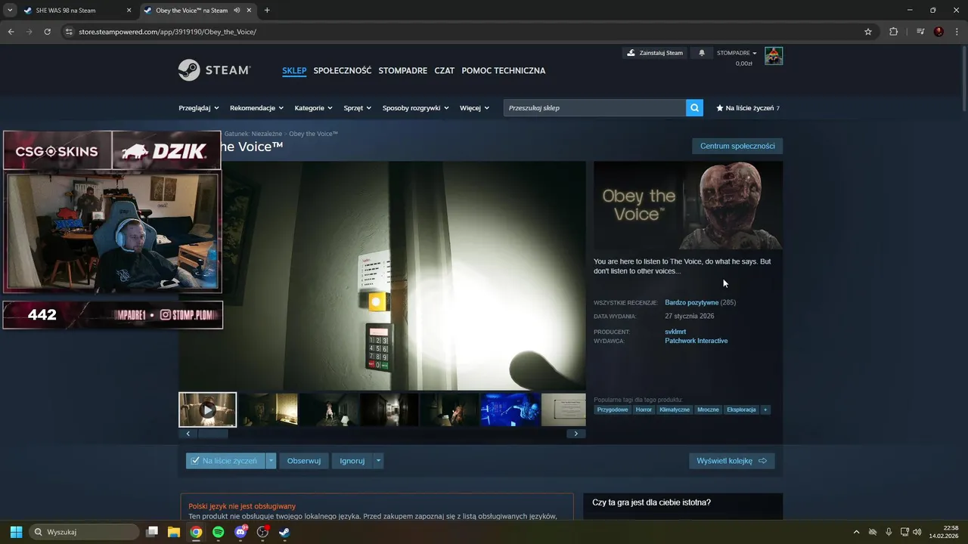Click the Zainstaluj Steam button
968x544 pixels.
click(655, 53)
